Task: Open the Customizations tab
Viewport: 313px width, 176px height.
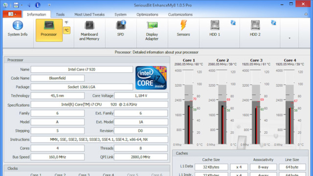Action: point(180,14)
